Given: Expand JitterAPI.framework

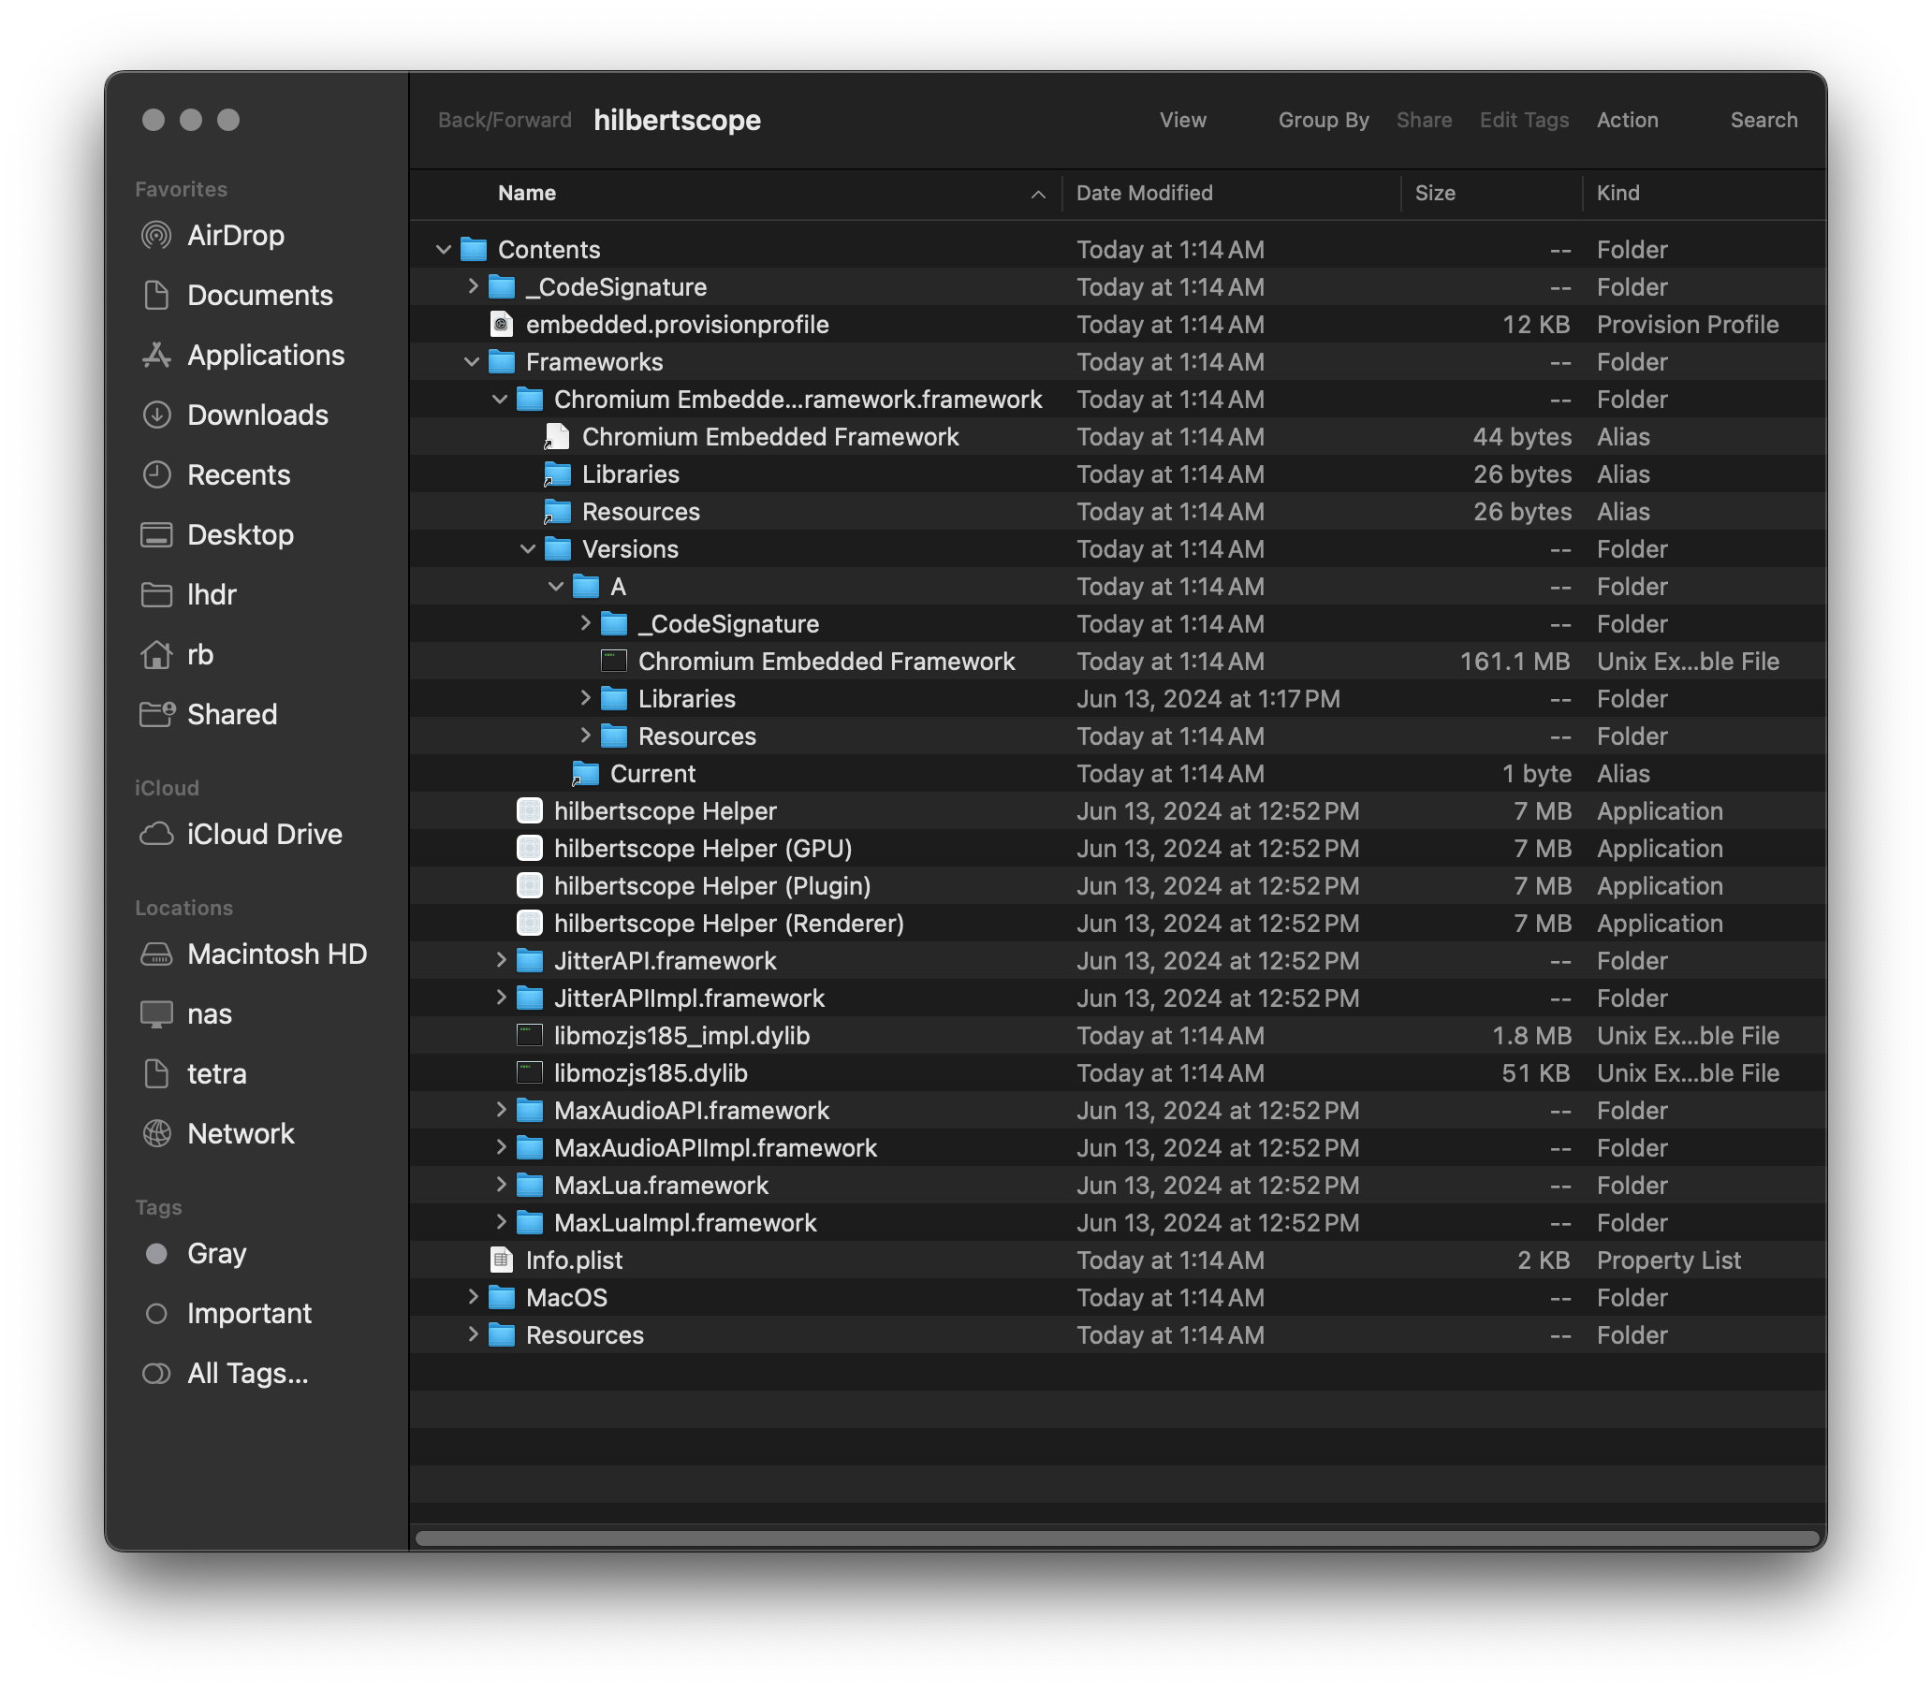Looking at the screenshot, I should point(501,961).
